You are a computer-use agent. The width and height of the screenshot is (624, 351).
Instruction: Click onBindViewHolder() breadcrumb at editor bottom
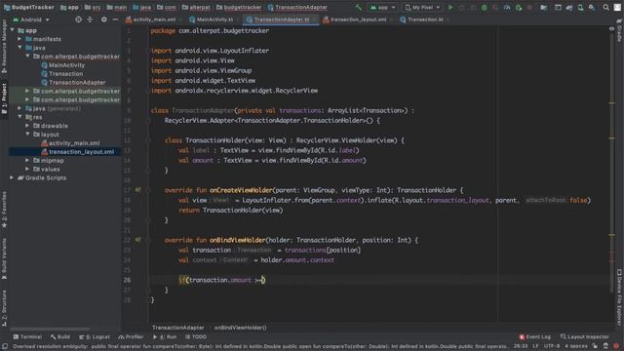tap(241, 328)
